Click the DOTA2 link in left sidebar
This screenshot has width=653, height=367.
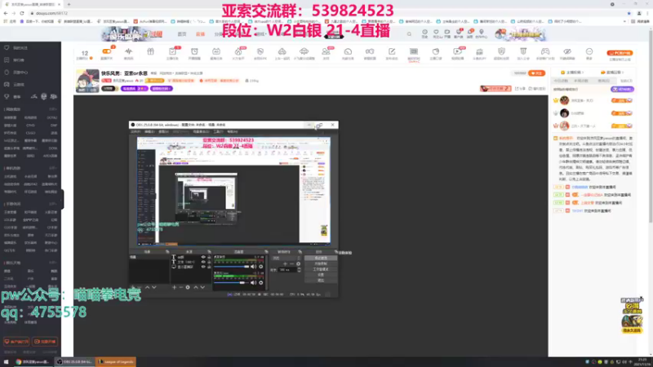pyautogui.click(x=52, y=117)
